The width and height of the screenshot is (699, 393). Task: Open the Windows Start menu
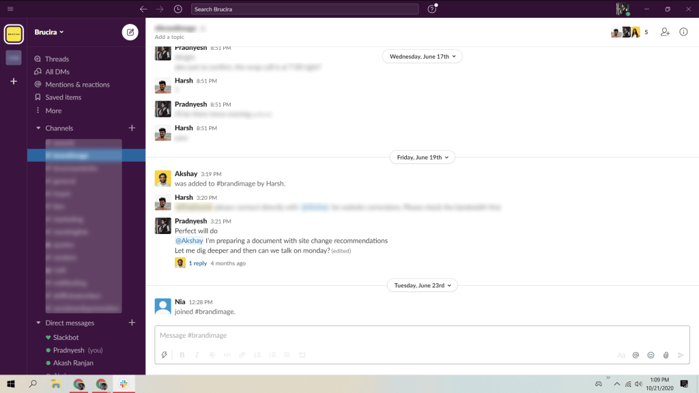pyautogui.click(x=11, y=384)
